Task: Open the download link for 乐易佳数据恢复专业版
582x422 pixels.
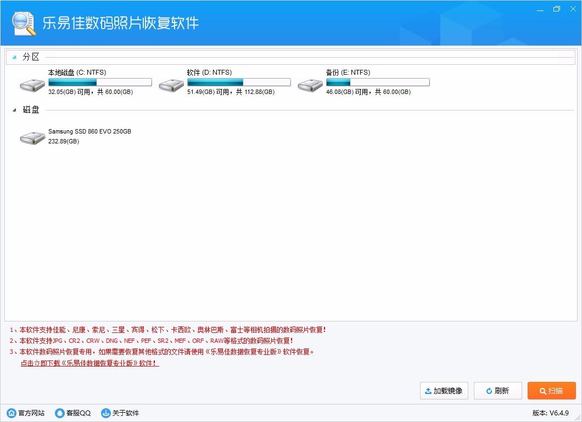Action: [x=90, y=363]
